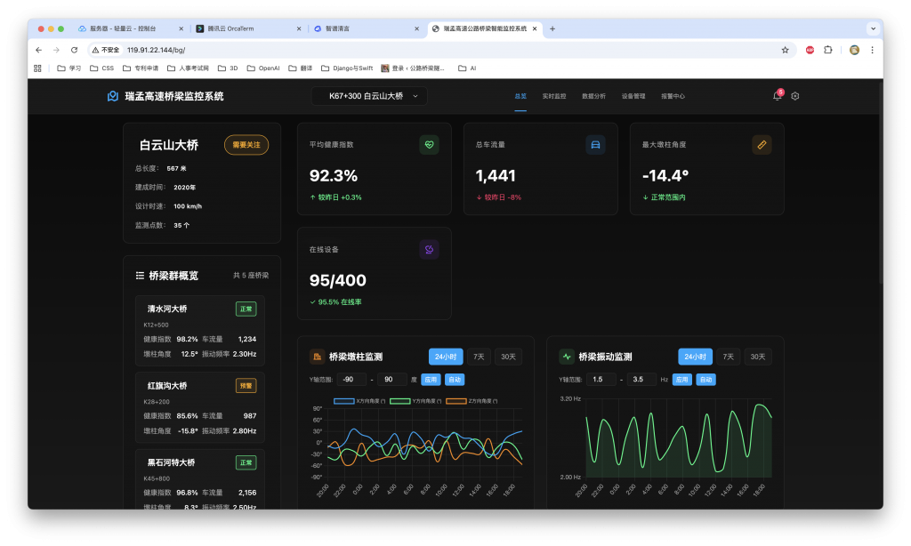Open Chrome's three-dot menu
Viewport: 911px width, 546px height.
click(x=873, y=51)
